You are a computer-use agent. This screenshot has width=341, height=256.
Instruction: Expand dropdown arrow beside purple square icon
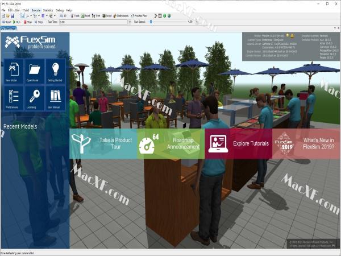pos(47,16)
